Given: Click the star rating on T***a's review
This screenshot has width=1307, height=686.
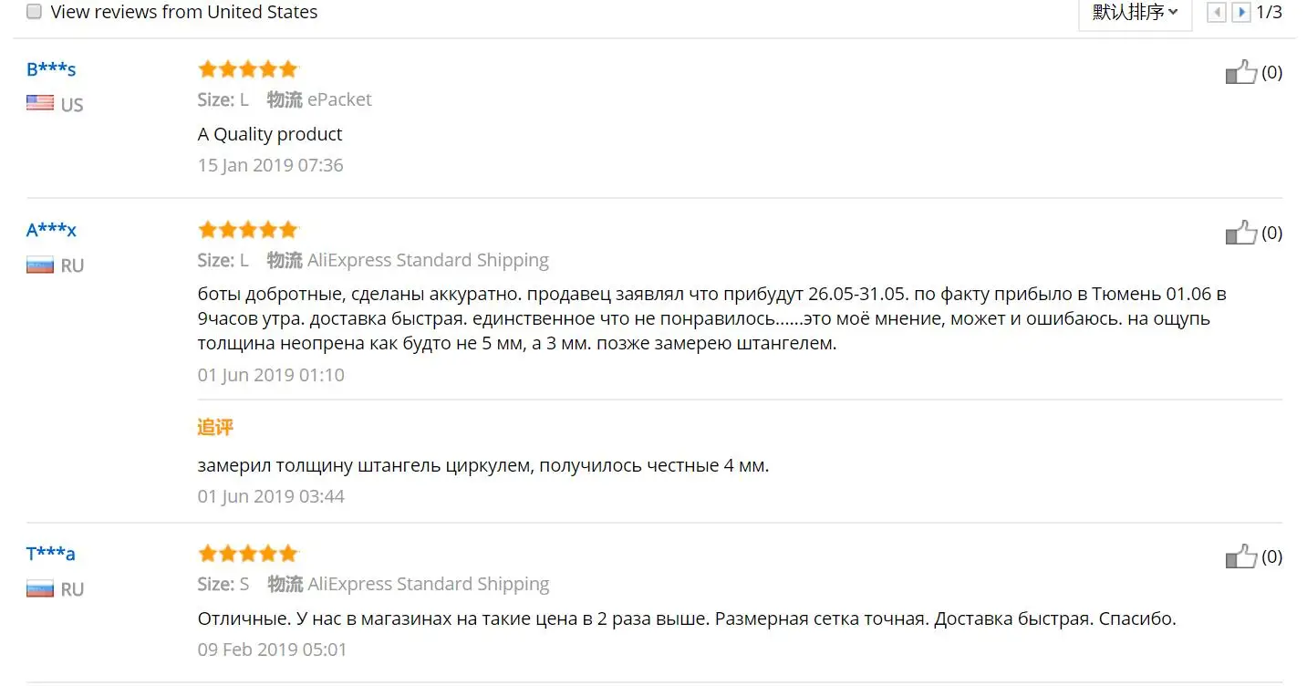Looking at the screenshot, I should [x=248, y=554].
